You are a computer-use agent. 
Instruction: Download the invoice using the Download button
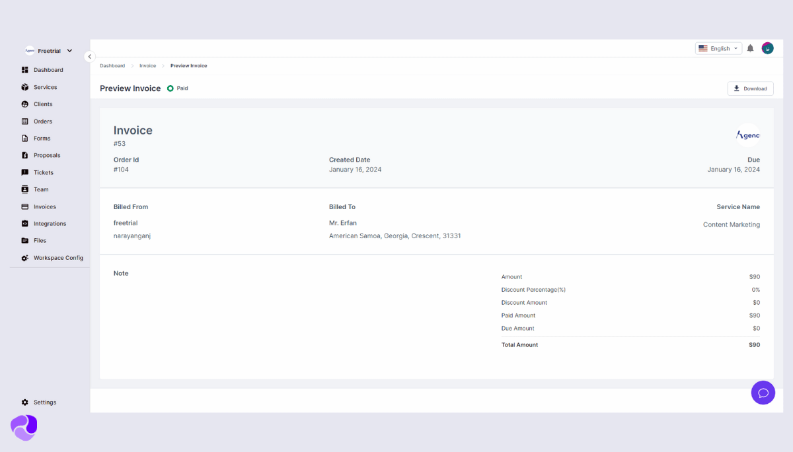coord(750,88)
